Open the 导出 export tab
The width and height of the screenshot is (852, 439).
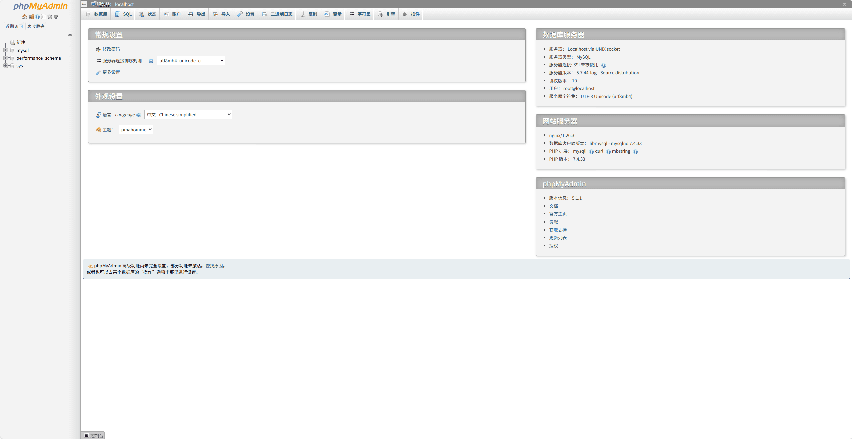(x=197, y=14)
